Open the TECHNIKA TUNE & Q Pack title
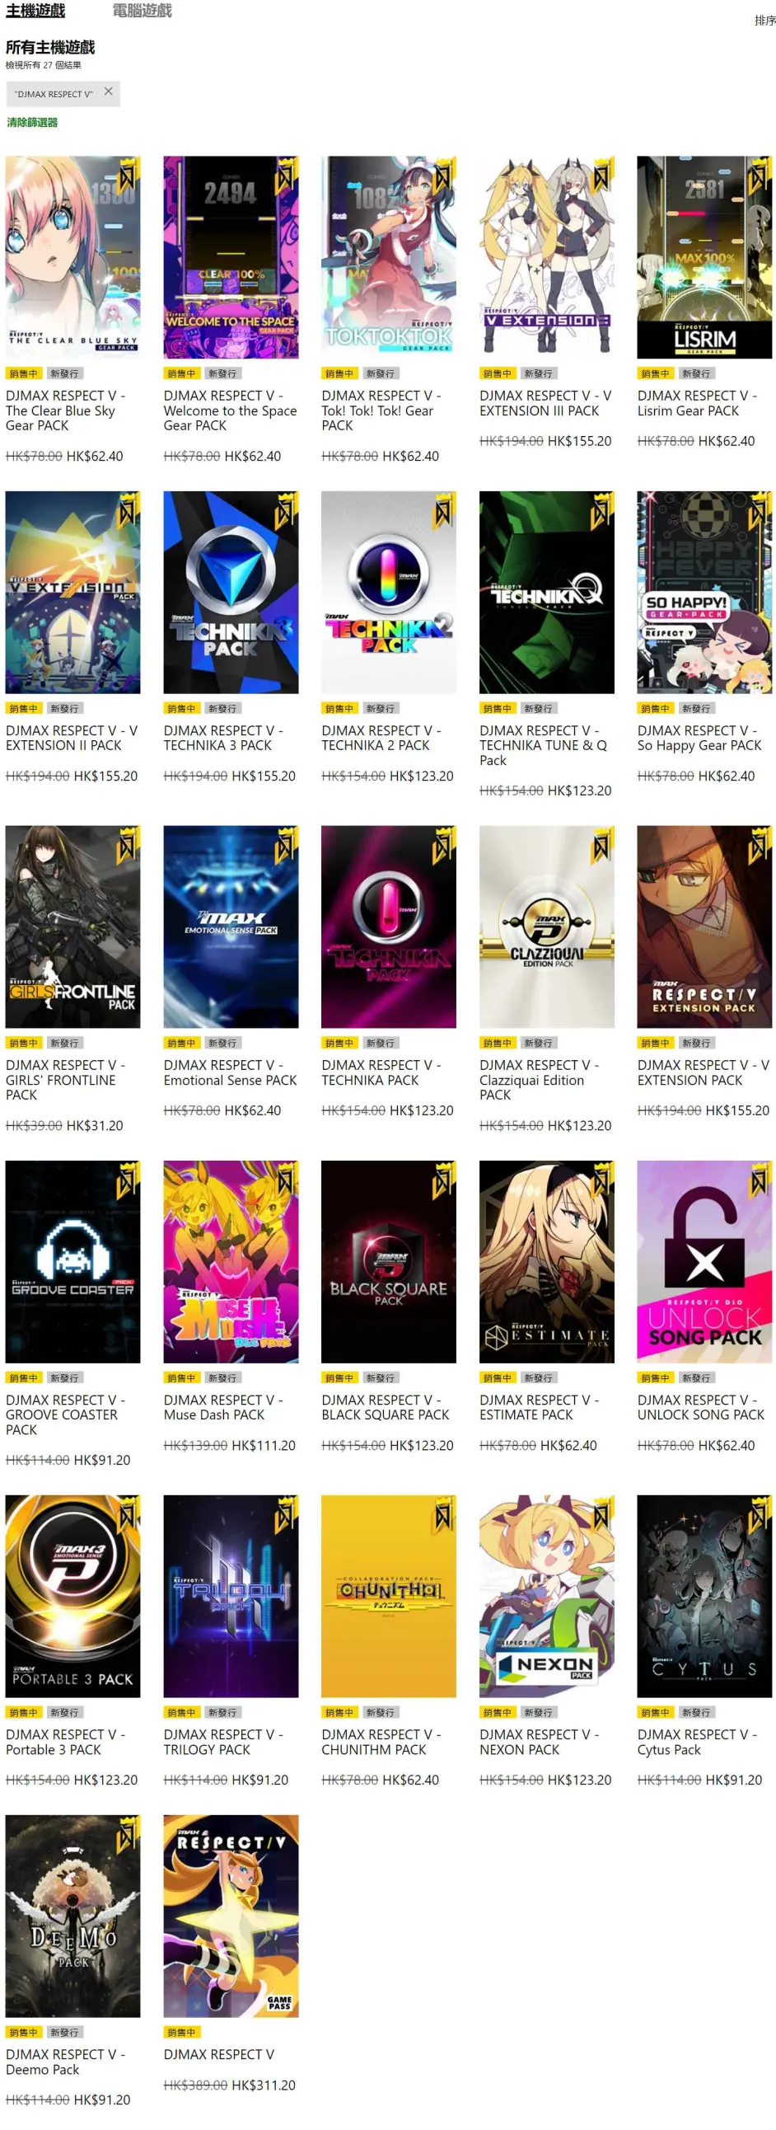 (543, 745)
